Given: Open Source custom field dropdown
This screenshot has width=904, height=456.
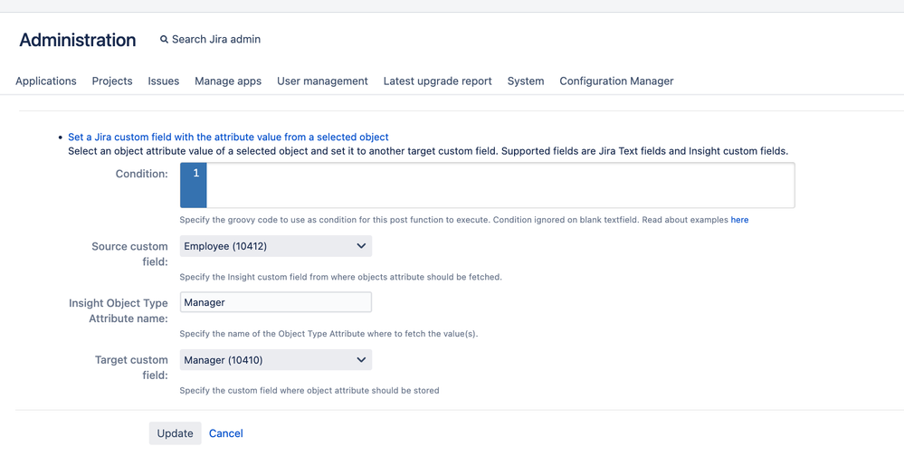Looking at the screenshot, I should point(276,246).
